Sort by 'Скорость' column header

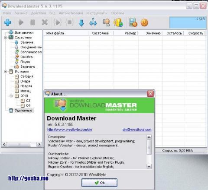coord(195,33)
